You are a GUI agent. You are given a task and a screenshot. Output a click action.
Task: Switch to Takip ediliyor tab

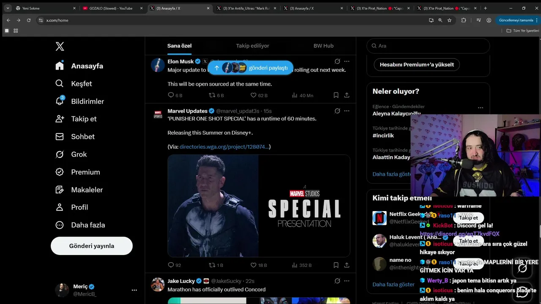(252, 46)
